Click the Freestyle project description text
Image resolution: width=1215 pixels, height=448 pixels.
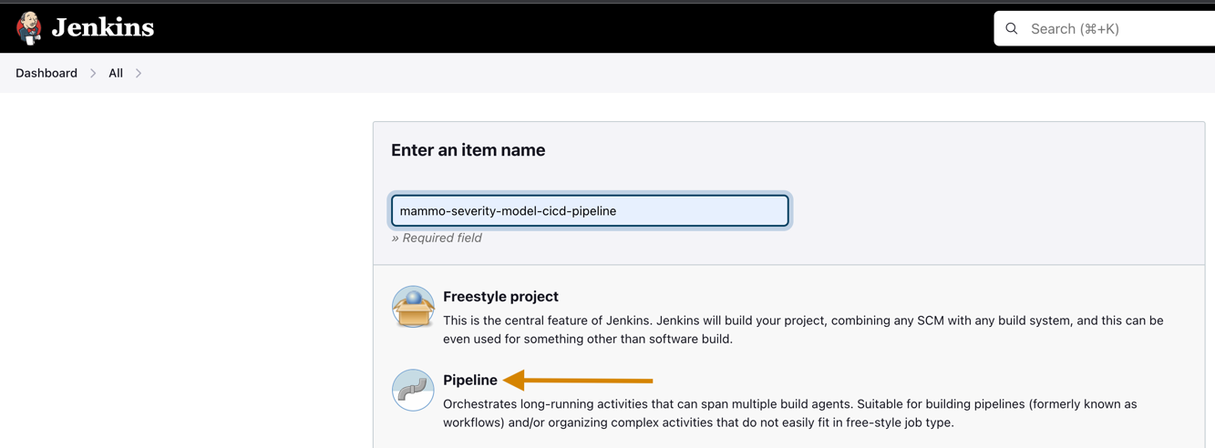(802, 330)
